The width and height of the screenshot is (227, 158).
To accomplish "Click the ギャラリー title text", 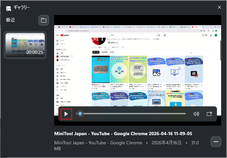I will tap(22, 8).
